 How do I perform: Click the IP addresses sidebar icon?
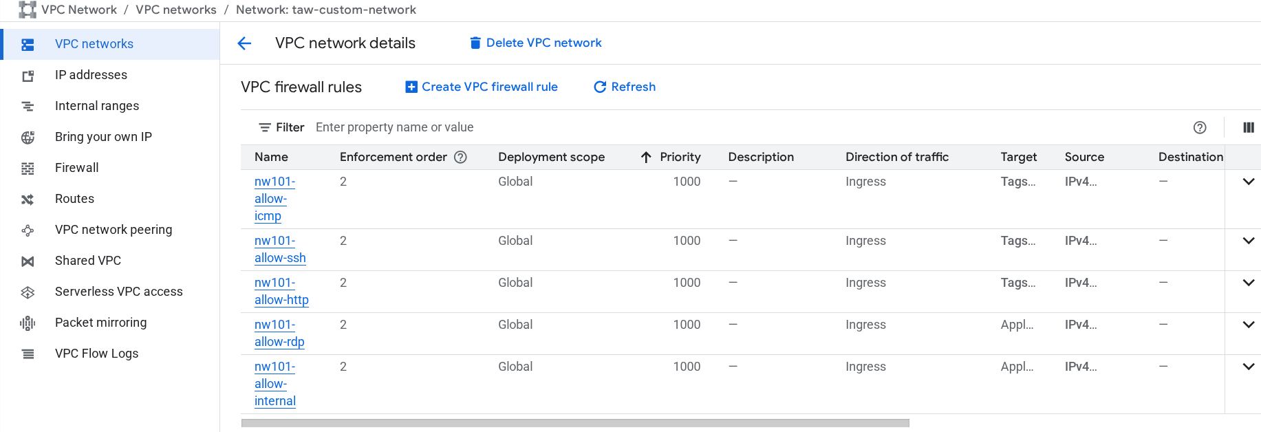(x=28, y=76)
